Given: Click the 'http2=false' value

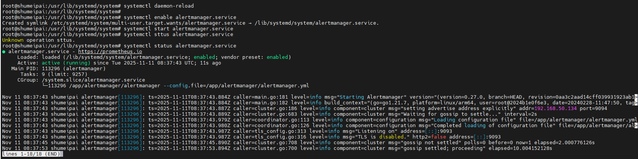Looking at the screenshot, I should point(429,137).
